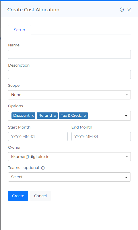Expand the Owner dropdown arrow
Image resolution: width=138 pixels, height=230 pixels.
(x=127, y=157)
